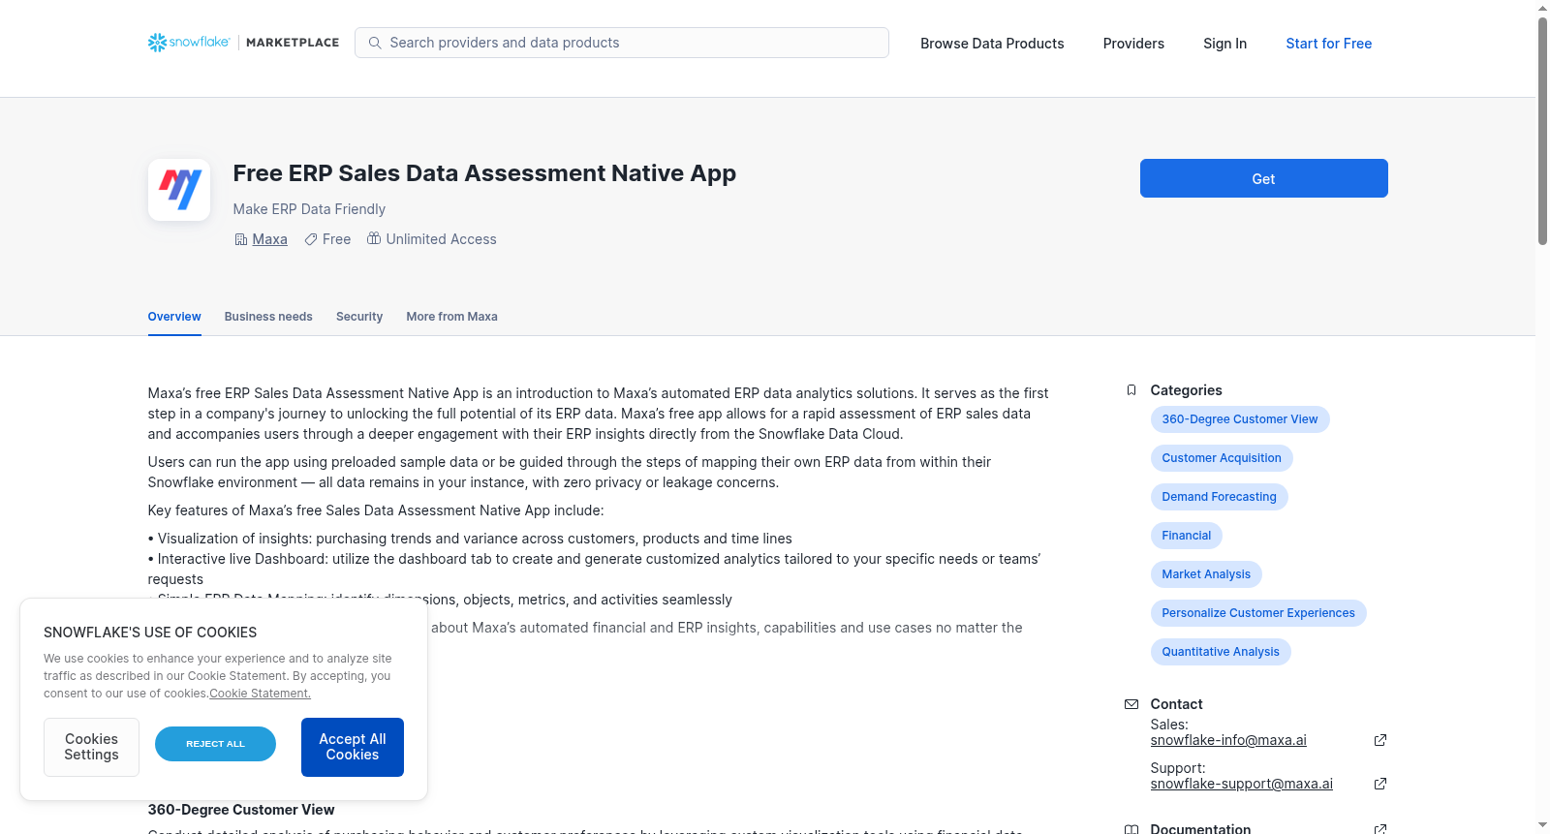The image size is (1550, 834).
Task: Click the Maxa app logo thumbnail
Action: tap(179, 190)
